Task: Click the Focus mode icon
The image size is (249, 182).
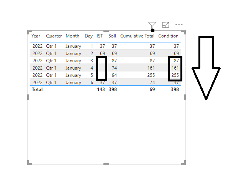Action: [x=165, y=25]
